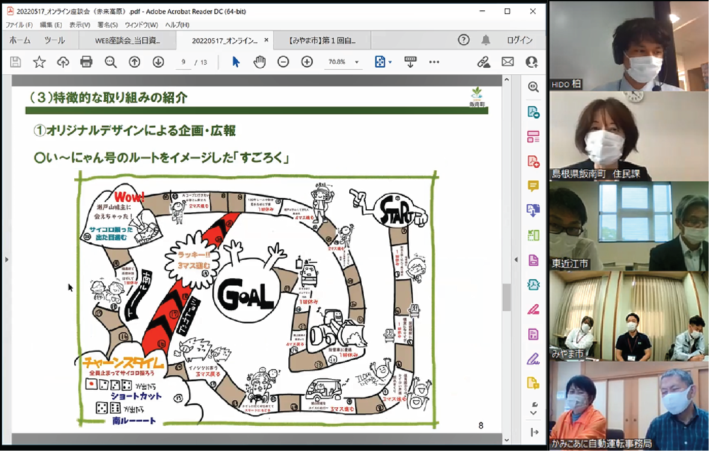Select the かみこあに自動運転事務局 video tile

coord(629,406)
